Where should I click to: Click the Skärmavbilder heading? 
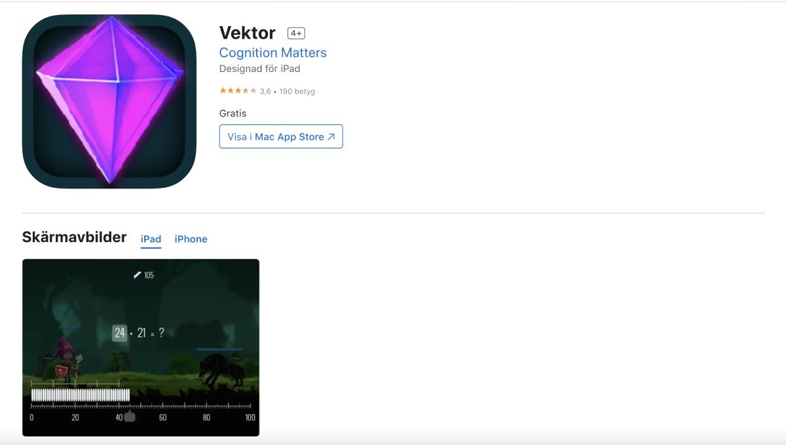74,237
